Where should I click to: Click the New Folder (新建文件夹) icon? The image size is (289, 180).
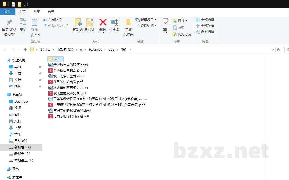(x=128, y=22)
